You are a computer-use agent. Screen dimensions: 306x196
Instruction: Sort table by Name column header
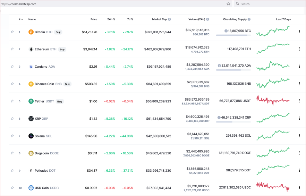pyautogui.click(x=32, y=19)
